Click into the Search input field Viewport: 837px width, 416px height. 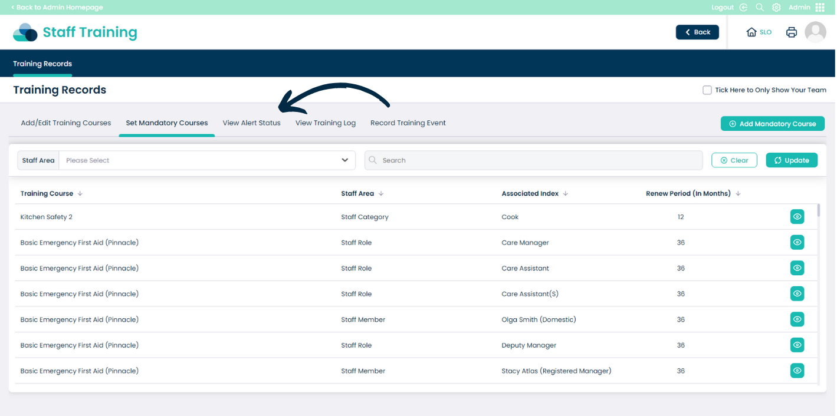534,160
